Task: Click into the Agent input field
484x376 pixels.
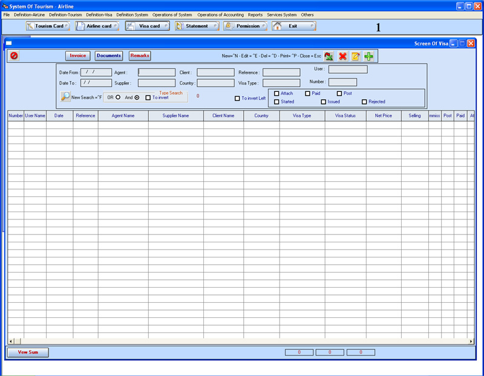Action: click(x=157, y=73)
